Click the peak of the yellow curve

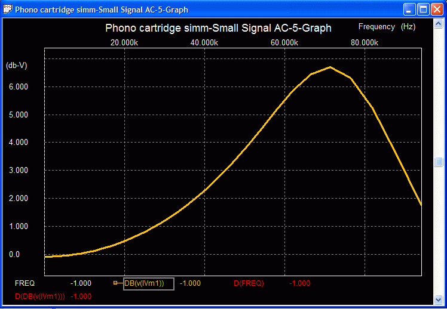[x=330, y=67]
